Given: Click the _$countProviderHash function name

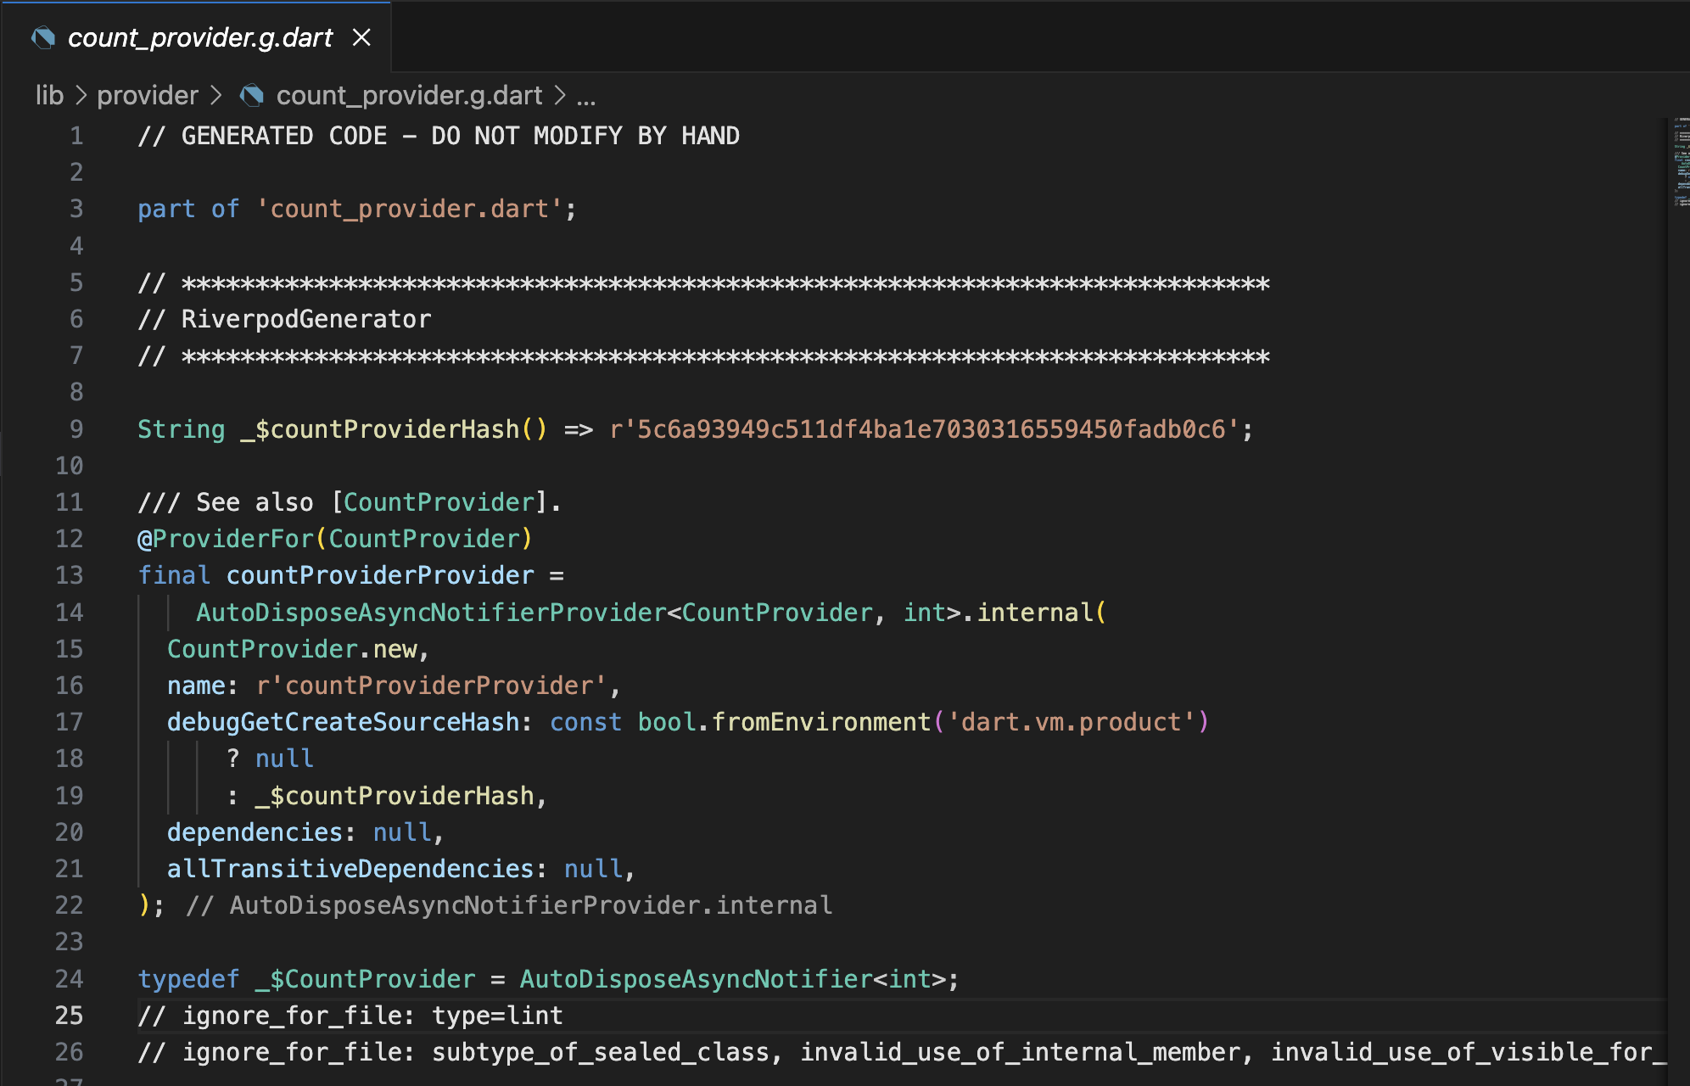Looking at the screenshot, I should (380, 429).
